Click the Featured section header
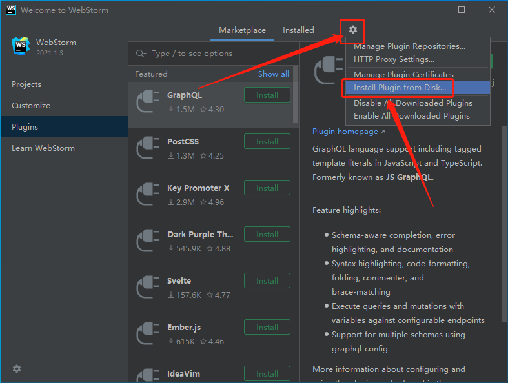The width and height of the screenshot is (508, 383). [151, 74]
